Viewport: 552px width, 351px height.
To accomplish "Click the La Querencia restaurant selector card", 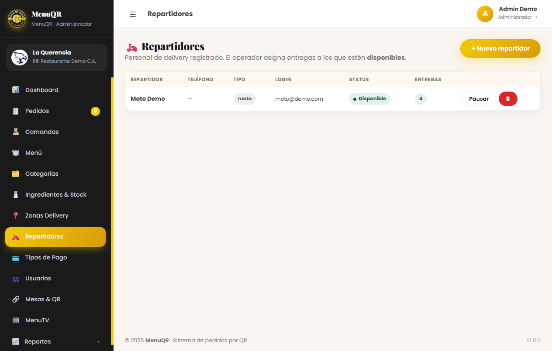I will (57, 58).
